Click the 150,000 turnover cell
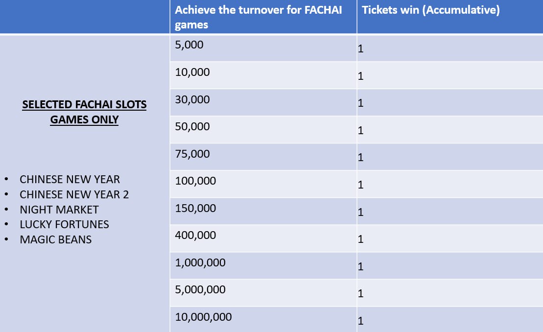 pyautogui.click(x=263, y=212)
